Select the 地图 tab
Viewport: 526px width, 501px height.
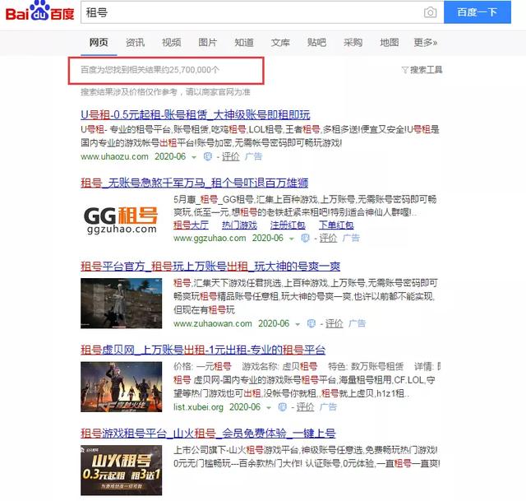point(389,43)
